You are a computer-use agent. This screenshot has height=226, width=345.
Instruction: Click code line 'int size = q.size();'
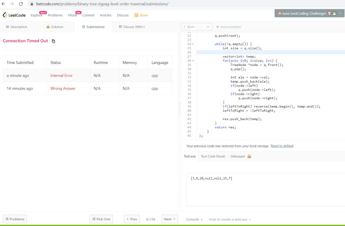click(242, 48)
